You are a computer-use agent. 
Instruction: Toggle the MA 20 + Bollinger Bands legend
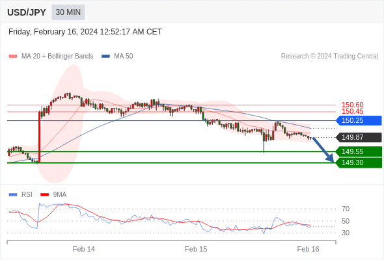[51, 57]
